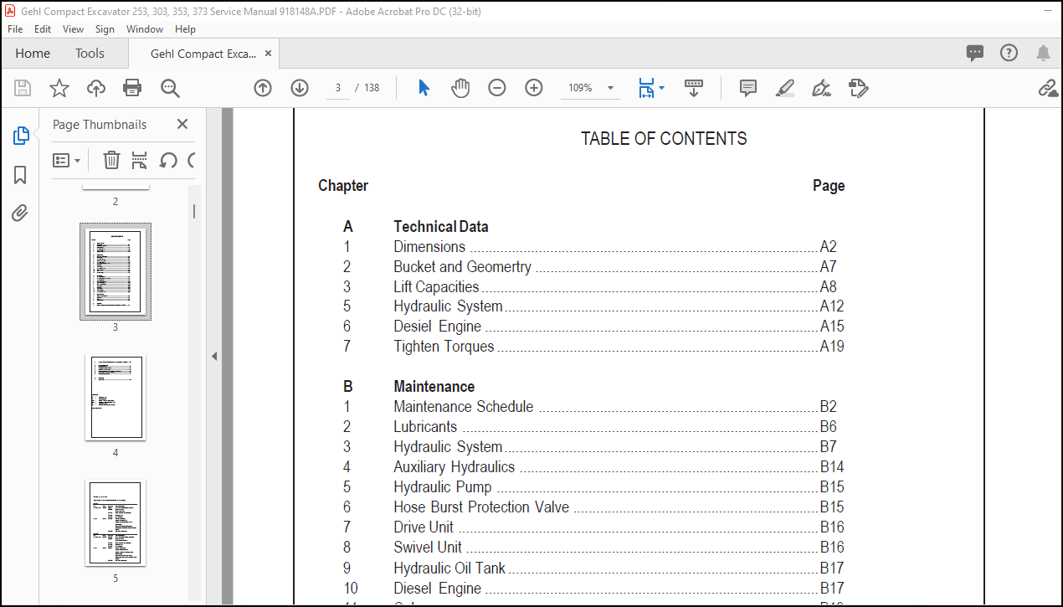Select the highlight text tool
The height and width of the screenshot is (607, 1063).
click(x=784, y=88)
